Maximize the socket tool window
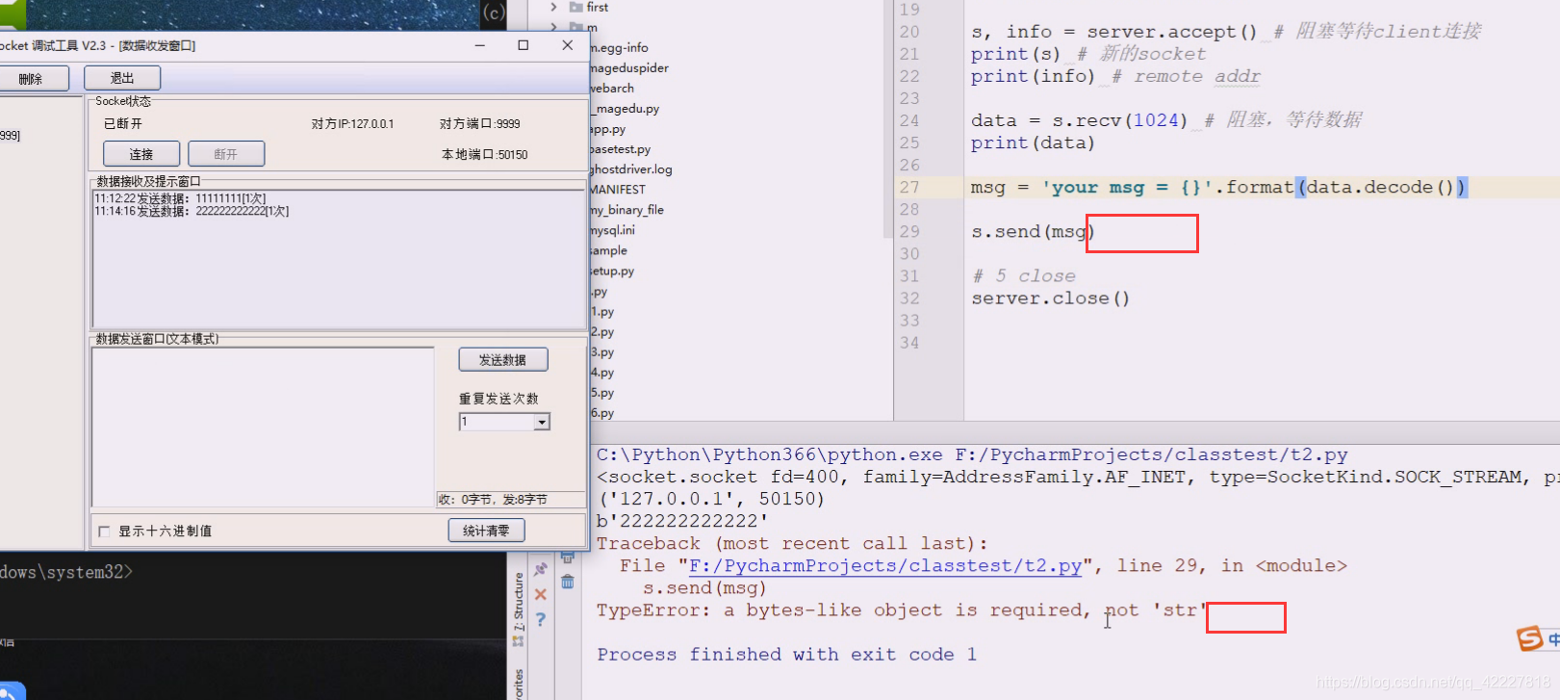 524,45
